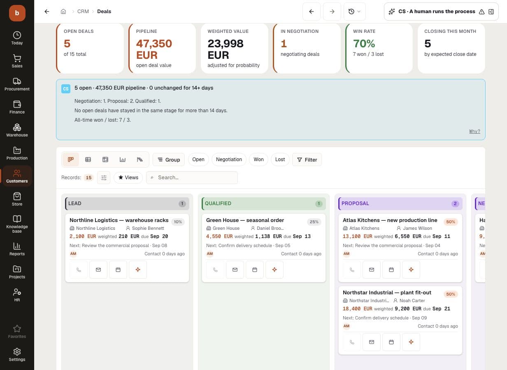Schedule activity on Northline Logistics card
This screenshot has height=370, width=507.
[x=118, y=270]
